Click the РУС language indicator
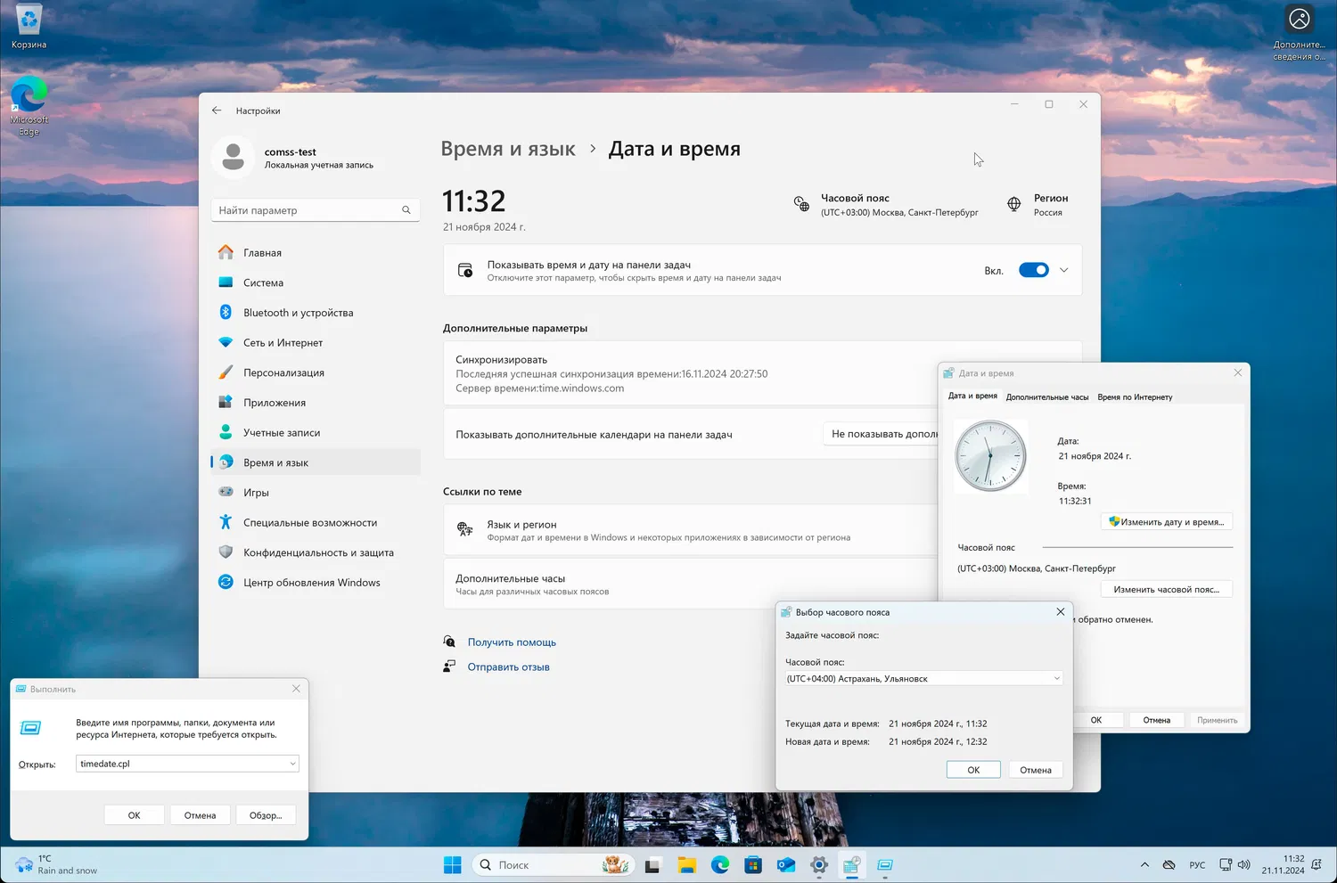 tap(1197, 865)
